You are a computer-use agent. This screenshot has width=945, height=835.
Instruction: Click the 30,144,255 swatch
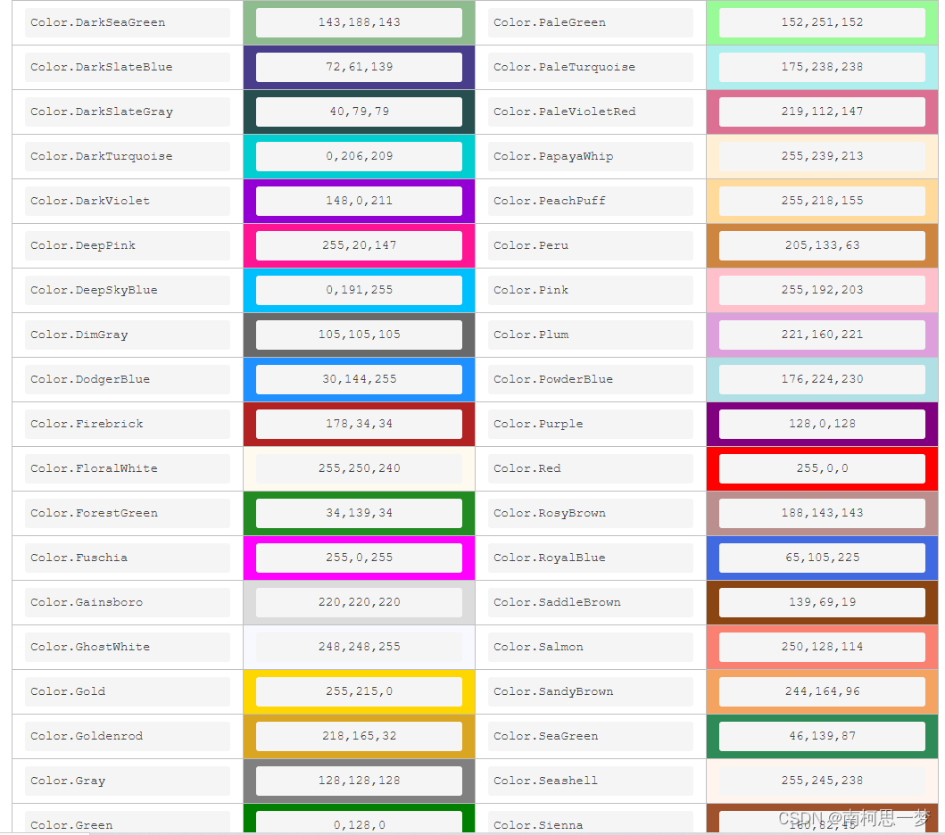coord(360,379)
